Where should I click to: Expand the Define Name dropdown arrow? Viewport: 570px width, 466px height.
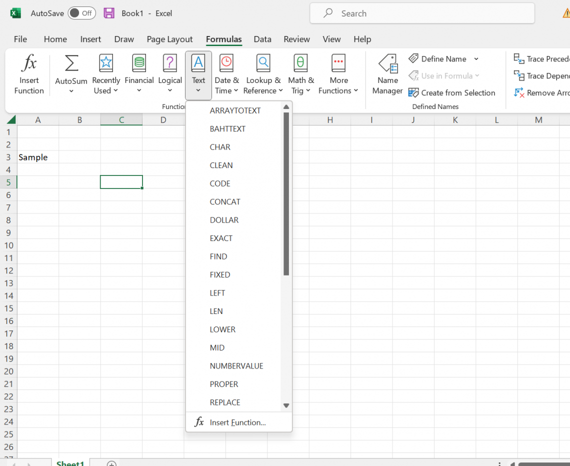(476, 59)
